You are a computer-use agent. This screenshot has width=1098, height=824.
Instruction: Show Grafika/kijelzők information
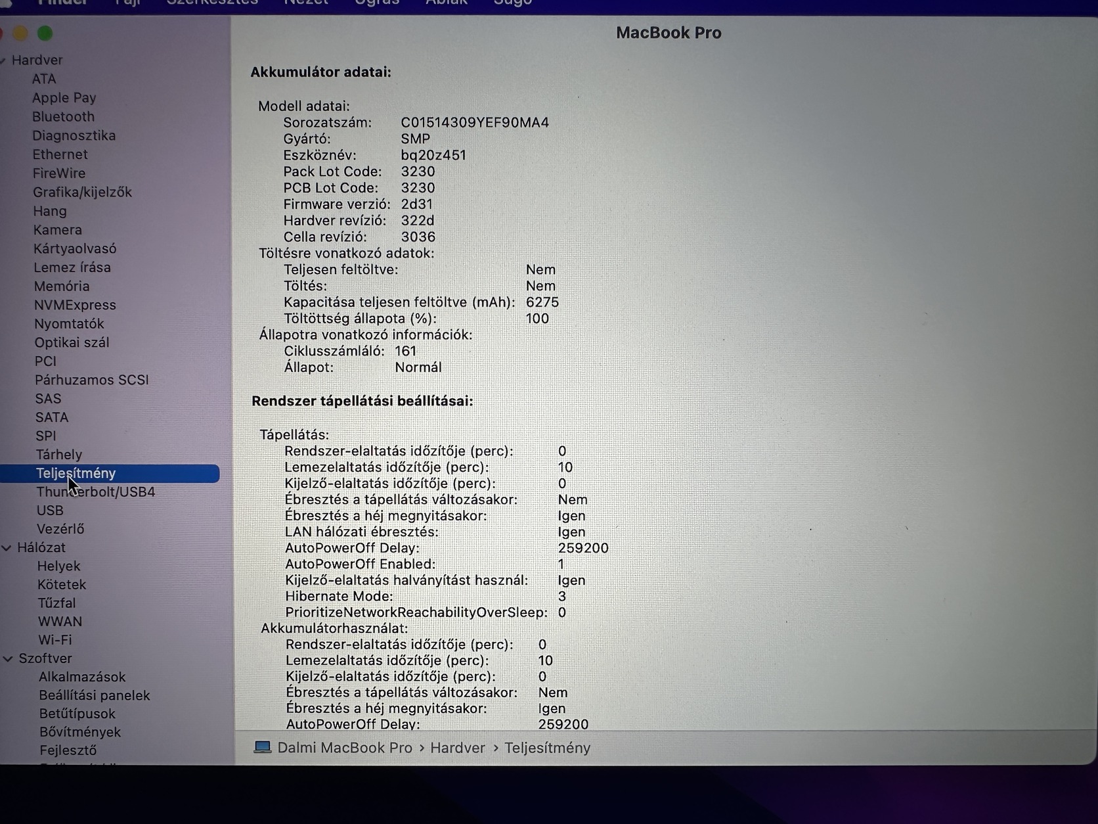point(83,192)
